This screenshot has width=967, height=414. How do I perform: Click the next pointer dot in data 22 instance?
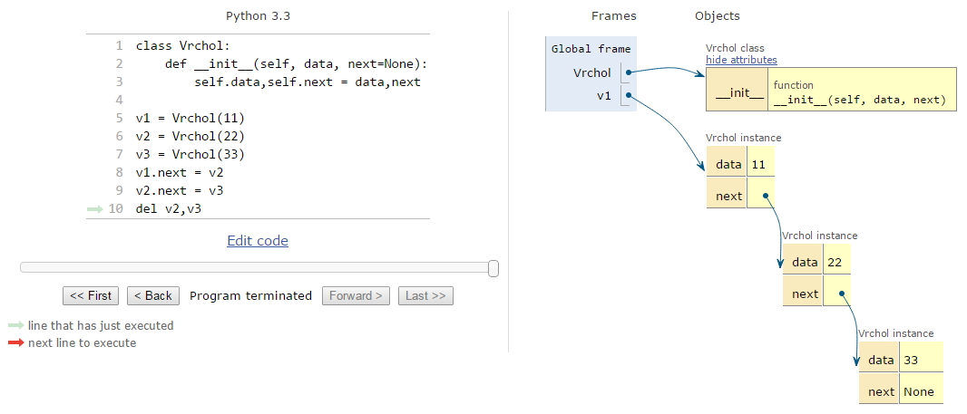coord(841,294)
